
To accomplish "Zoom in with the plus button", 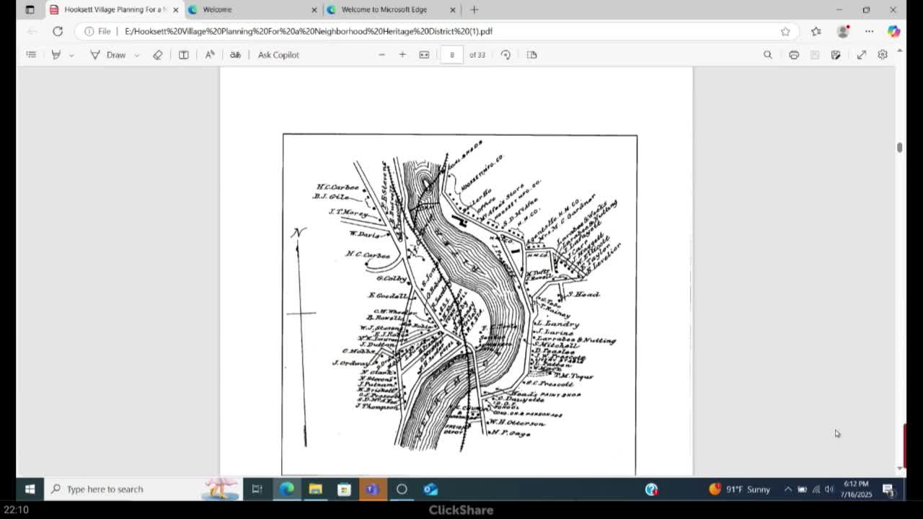I will [402, 55].
